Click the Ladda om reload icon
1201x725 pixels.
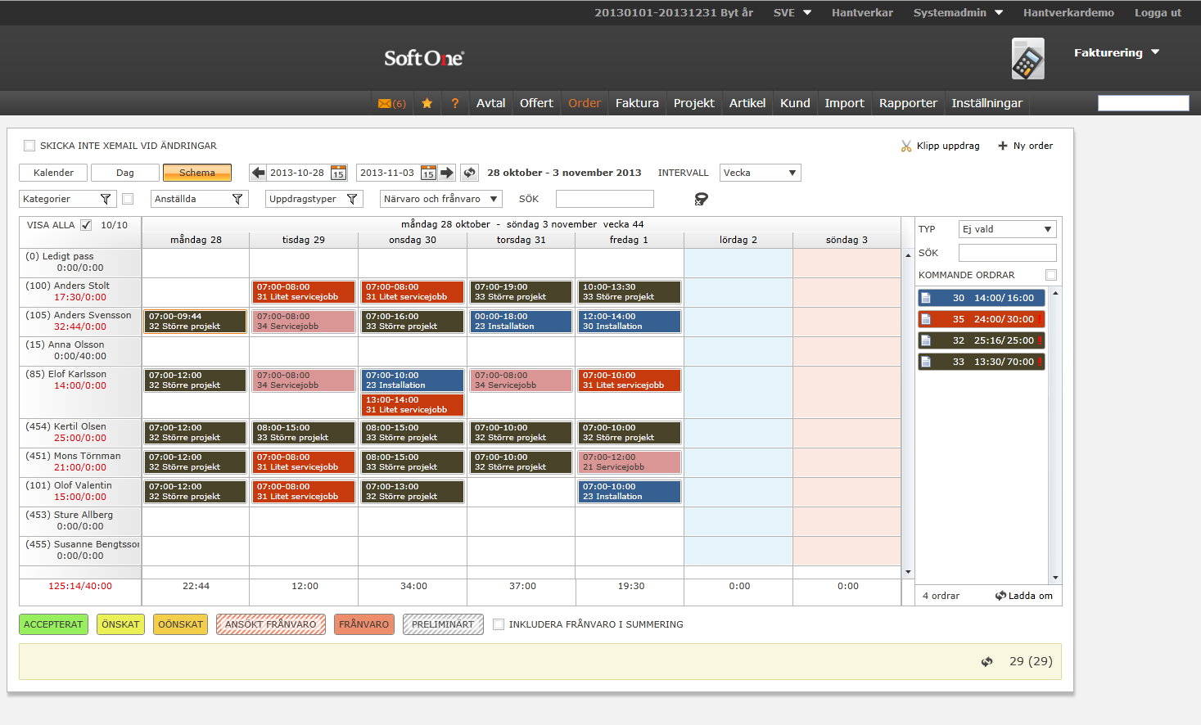pyautogui.click(x=1000, y=596)
